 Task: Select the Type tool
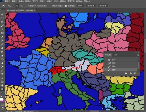2,74
